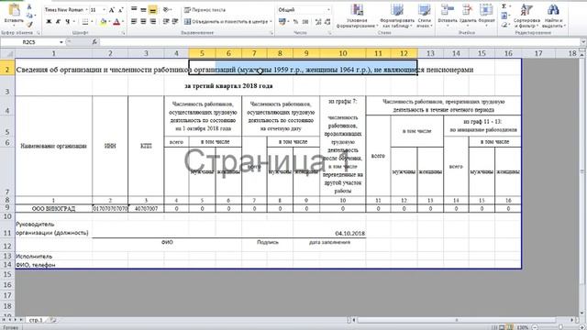Apply percent style format
Screen dimensions: 587x330
point(295,22)
